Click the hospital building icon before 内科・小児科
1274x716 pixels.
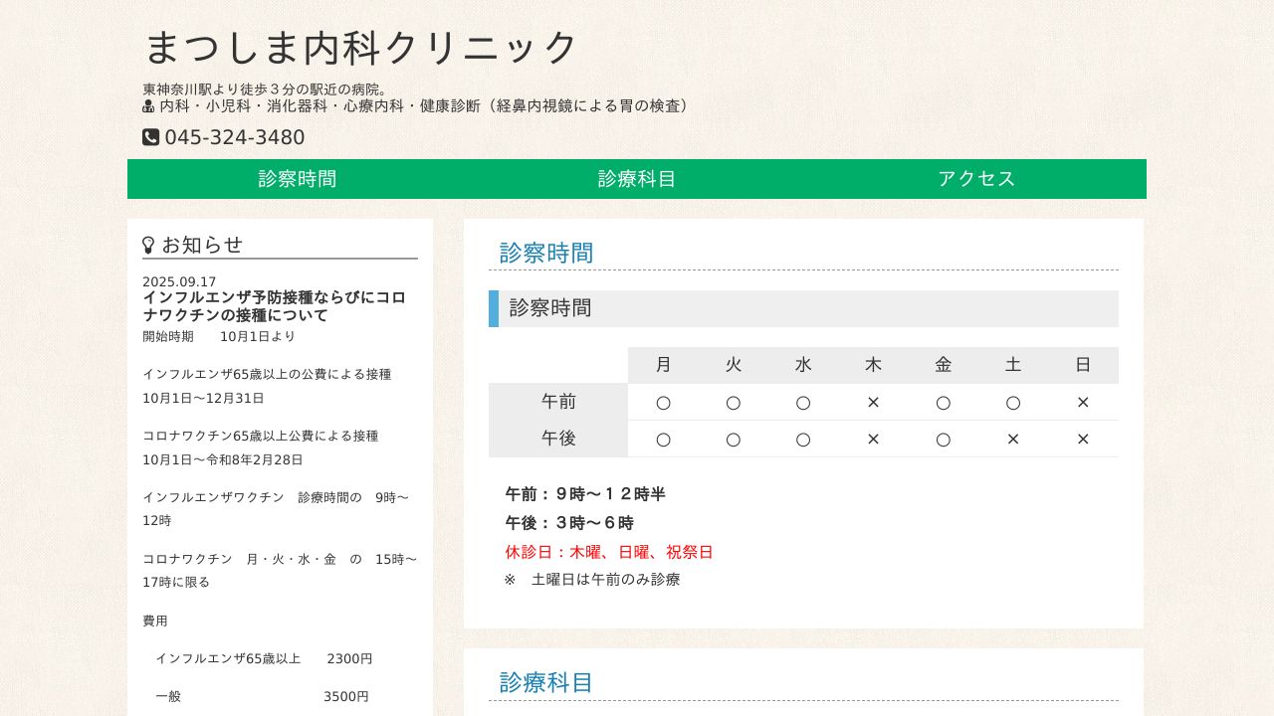click(x=148, y=105)
